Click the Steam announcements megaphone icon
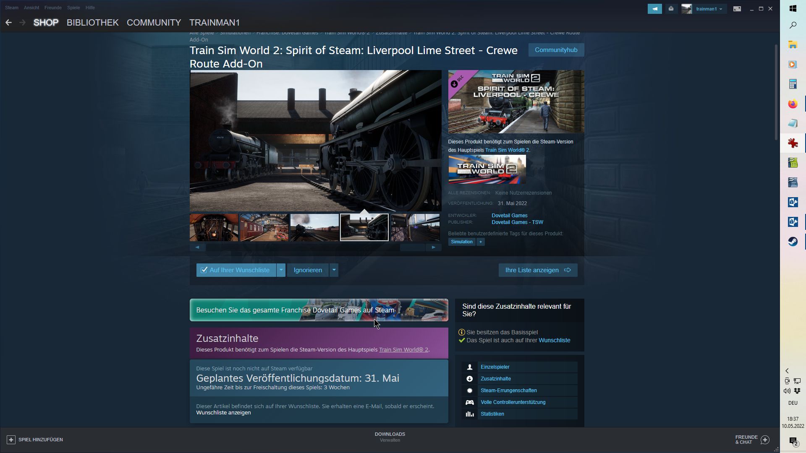Viewport: 806px width, 453px height. (654, 9)
